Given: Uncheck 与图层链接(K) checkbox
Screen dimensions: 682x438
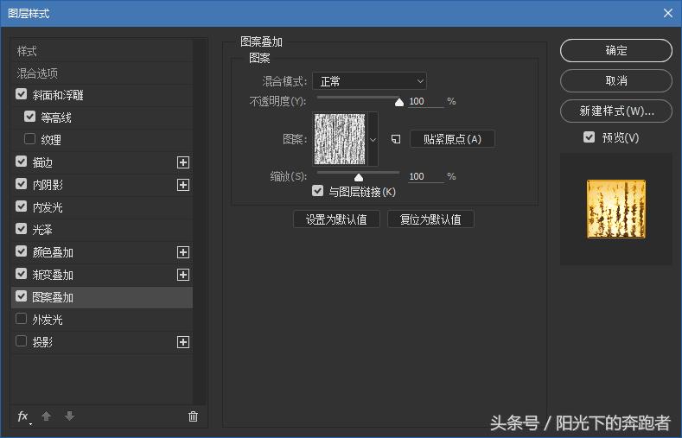Looking at the screenshot, I should click(x=318, y=191).
